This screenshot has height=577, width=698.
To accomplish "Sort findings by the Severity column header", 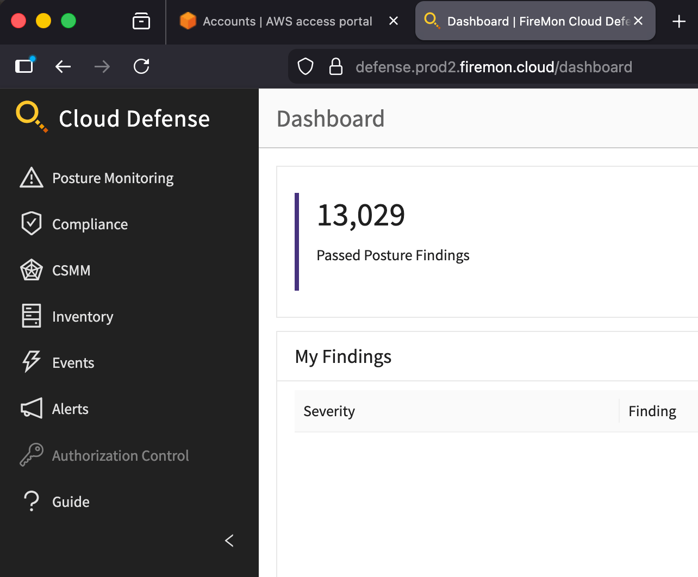I will point(329,411).
